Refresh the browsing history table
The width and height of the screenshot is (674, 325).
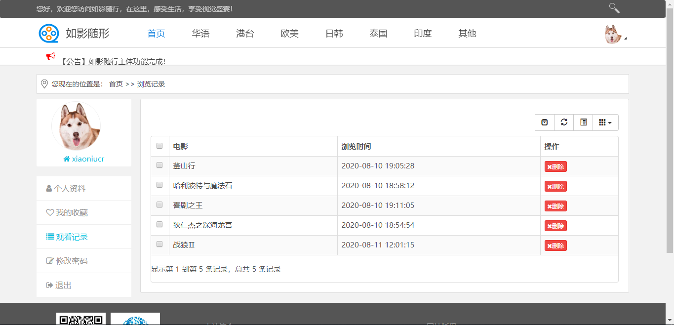pyautogui.click(x=564, y=122)
